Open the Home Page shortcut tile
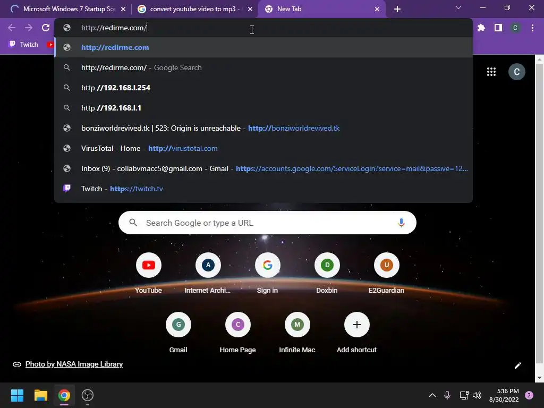The width and height of the screenshot is (544, 408). (x=237, y=333)
